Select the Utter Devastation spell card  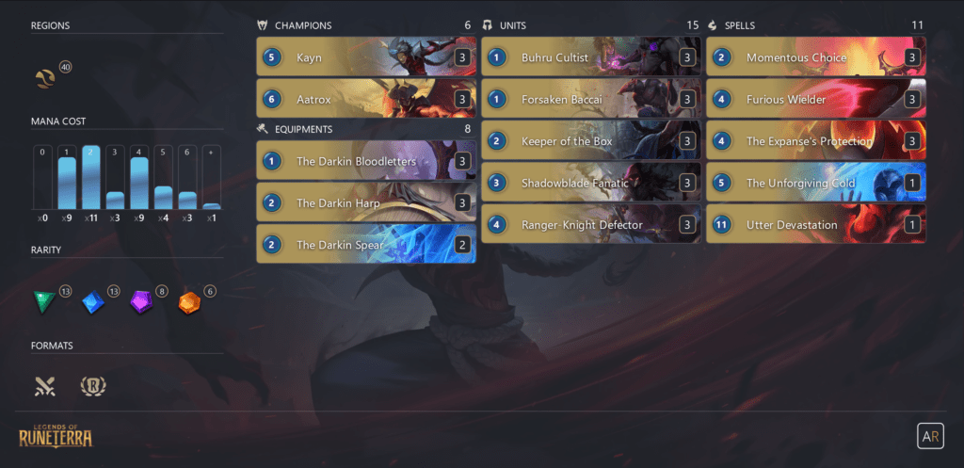[816, 224]
